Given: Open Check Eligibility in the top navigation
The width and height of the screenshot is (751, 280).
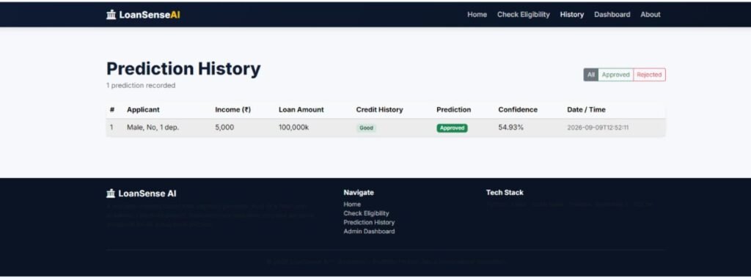Looking at the screenshot, I should click(524, 15).
